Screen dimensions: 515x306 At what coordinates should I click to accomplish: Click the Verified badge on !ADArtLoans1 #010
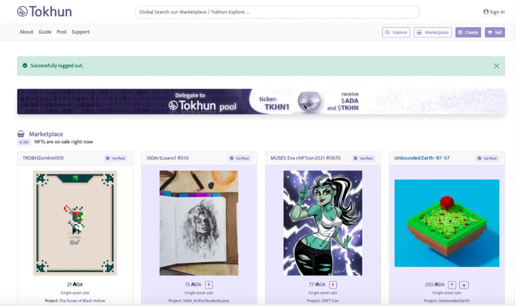pyautogui.click(x=239, y=158)
